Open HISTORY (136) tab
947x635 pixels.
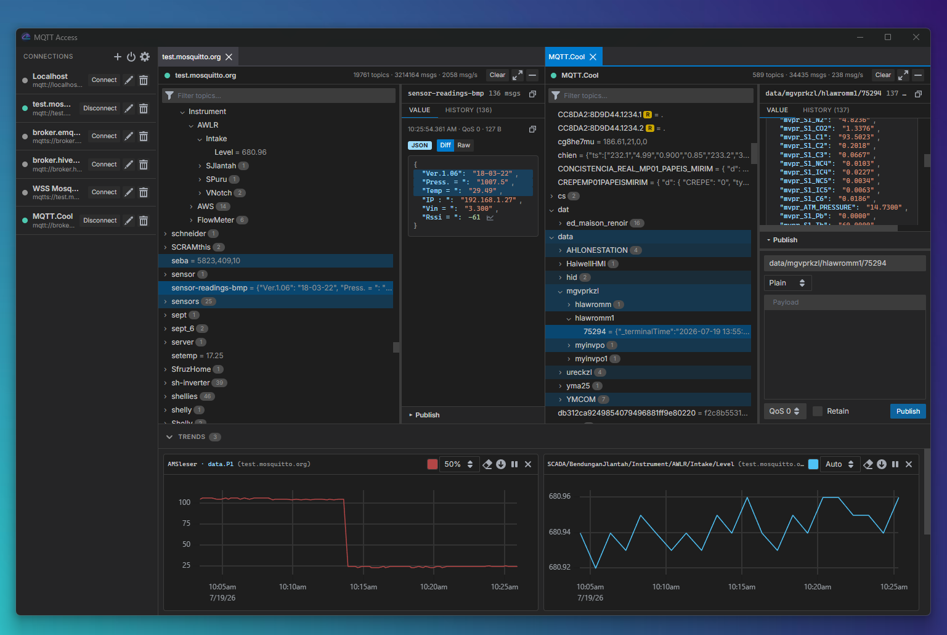pos(468,110)
